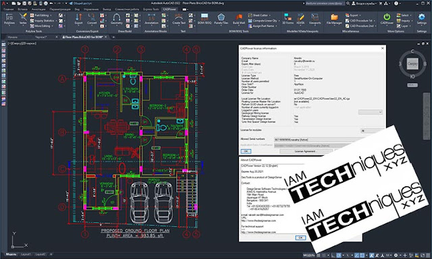Close the CADPower license information dialog
The width and height of the screenshot is (432, 259).
point(383,48)
